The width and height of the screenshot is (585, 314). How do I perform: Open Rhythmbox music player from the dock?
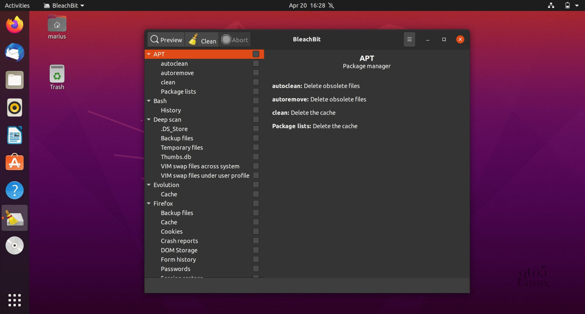(15, 108)
